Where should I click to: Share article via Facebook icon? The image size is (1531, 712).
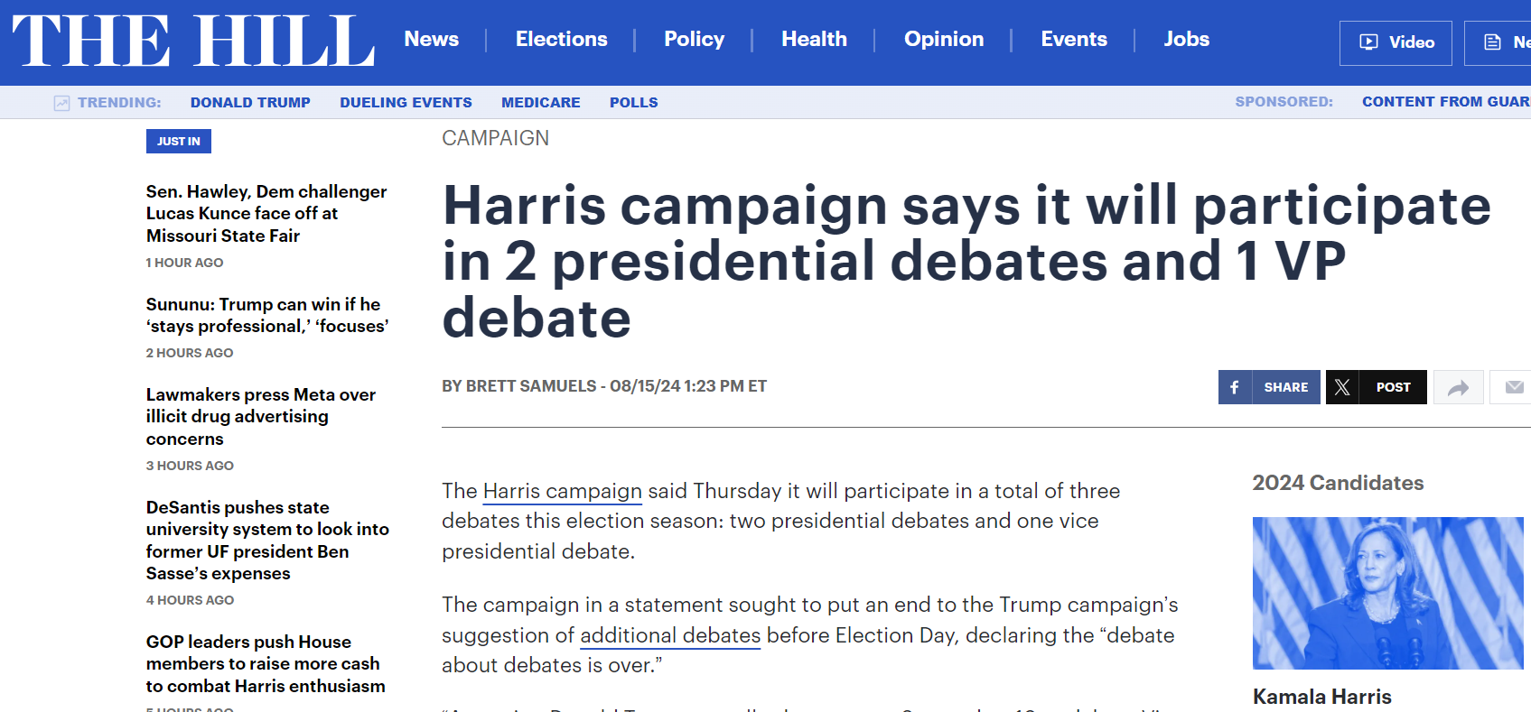[1235, 387]
